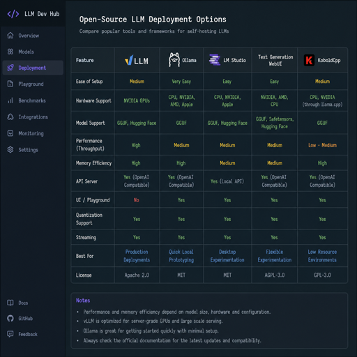Click the Performance (Throughput) row label
The height and width of the screenshot is (357, 357).
pos(90,144)
